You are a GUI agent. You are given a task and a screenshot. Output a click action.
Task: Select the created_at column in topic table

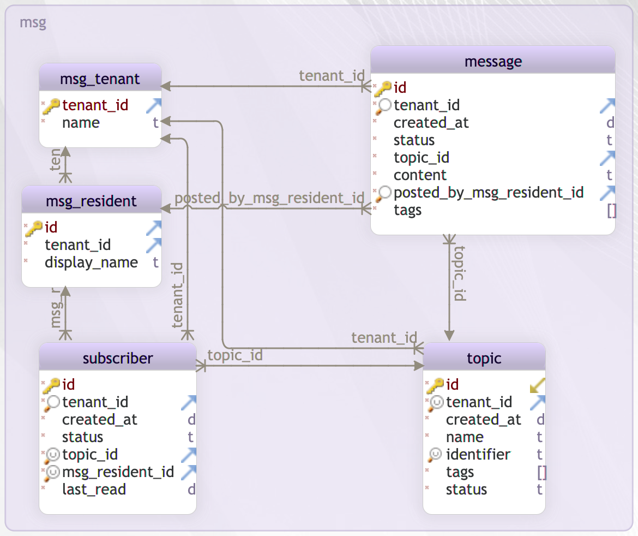[484, 420]
